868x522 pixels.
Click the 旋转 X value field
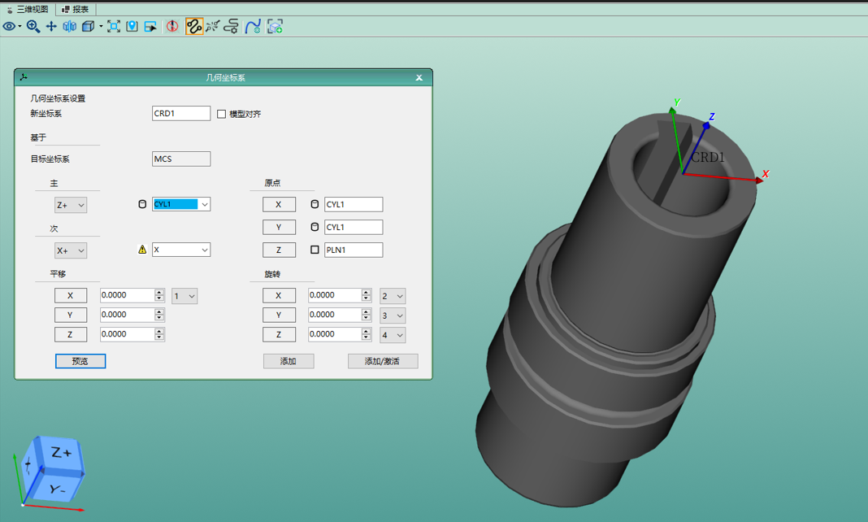coord(334,295)
